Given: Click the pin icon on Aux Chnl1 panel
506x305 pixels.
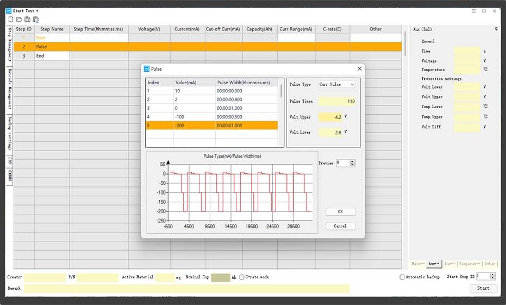Looking at the screenshot, I should [x=496, y=29].
